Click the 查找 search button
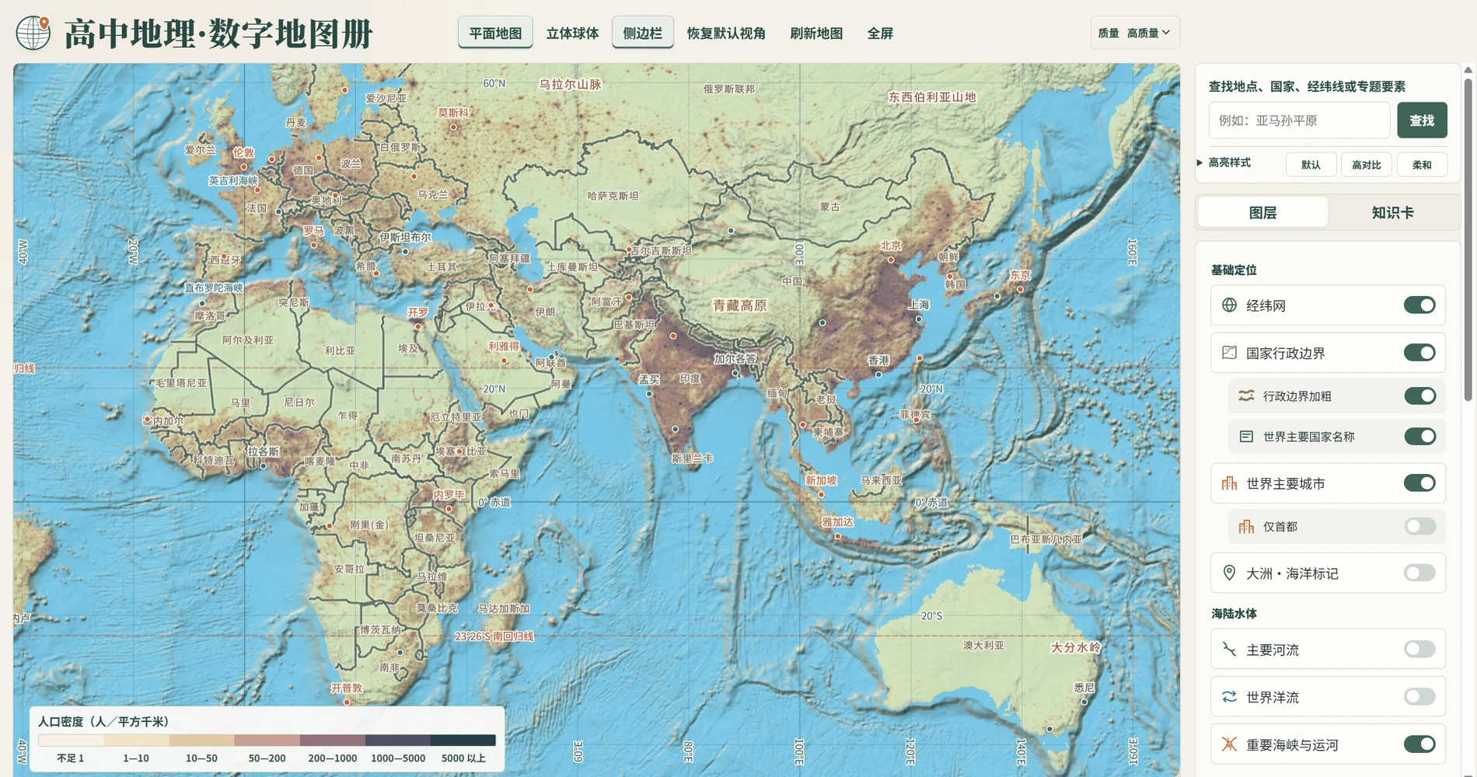Viewport: 1477px width, 777px height. tap(1422, 120)
